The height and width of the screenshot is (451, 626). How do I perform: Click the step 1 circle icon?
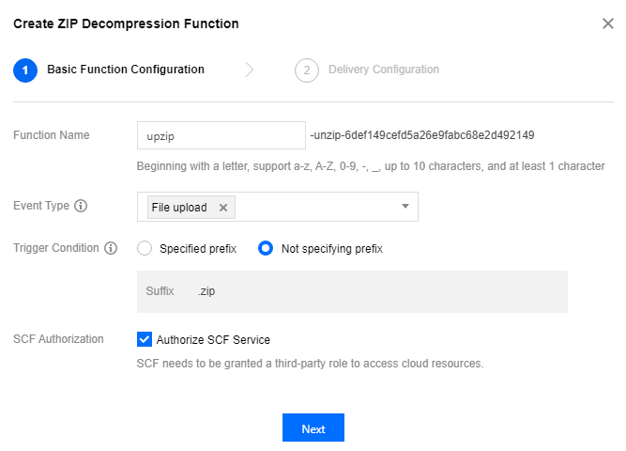tap(25, 70)
